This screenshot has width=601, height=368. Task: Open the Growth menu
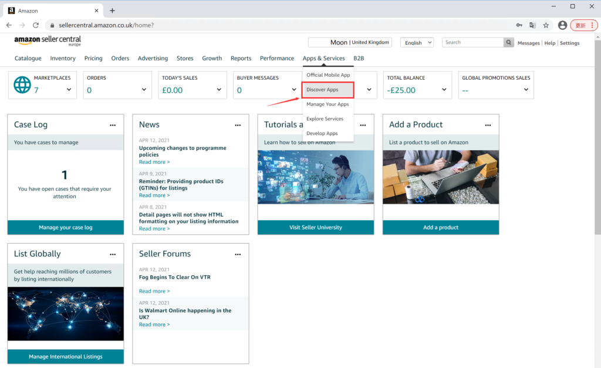coord(212,58)
